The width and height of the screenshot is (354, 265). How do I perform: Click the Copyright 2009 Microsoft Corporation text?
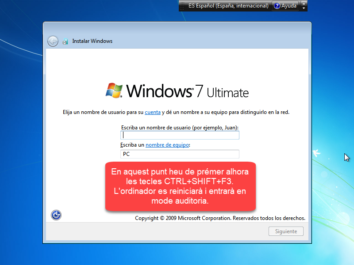(220, 218)
